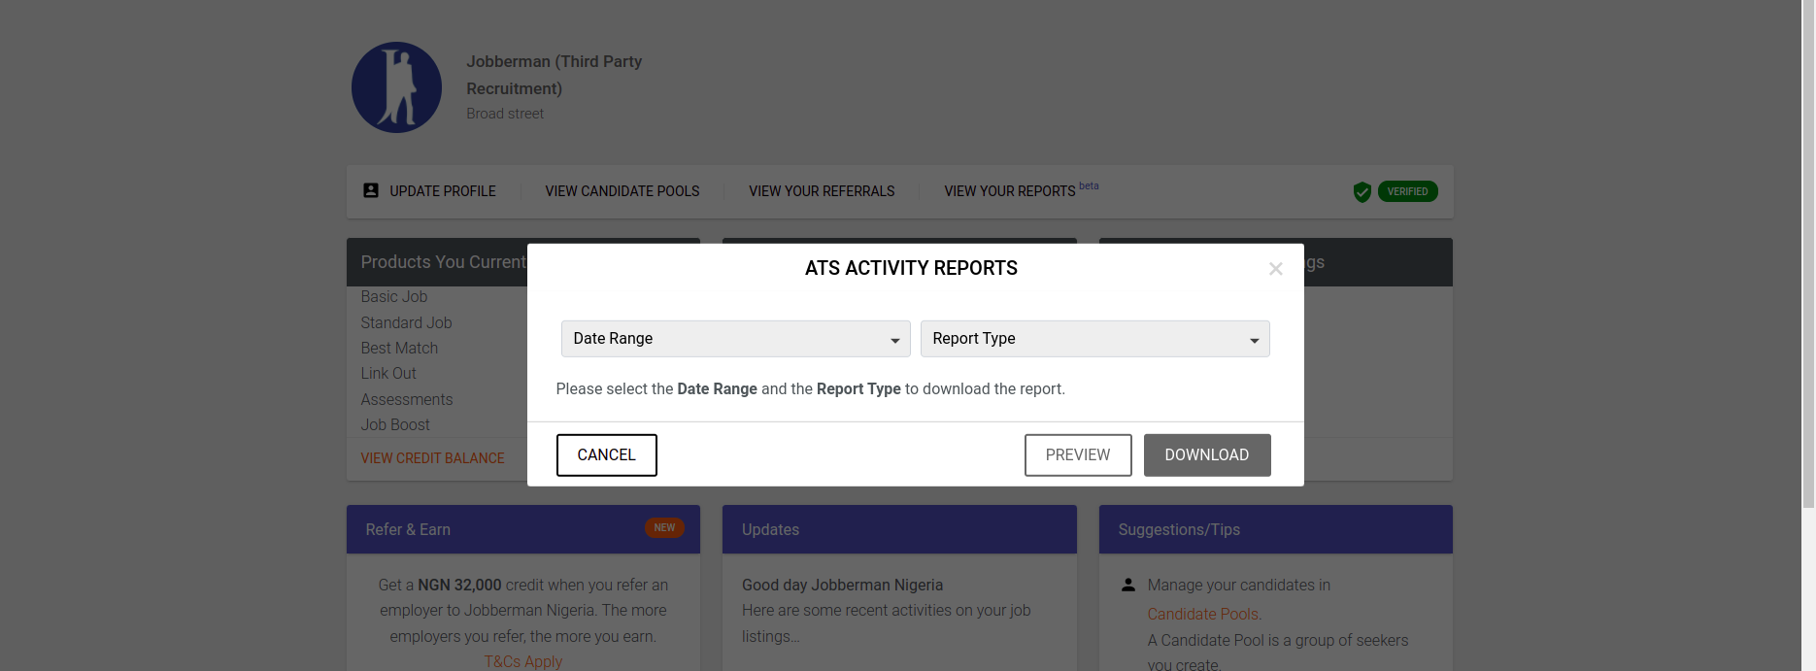Click the page vertical scrollbar
This screenshot has height=671, width=1816.
coord(1808,254)
